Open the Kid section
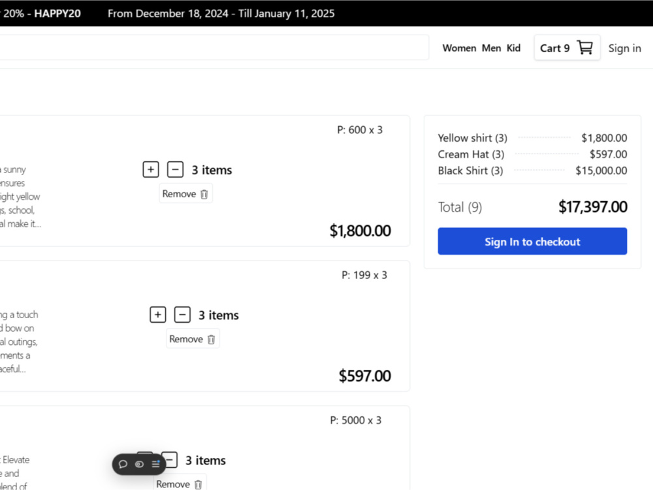Screen dimensions: 653x490 click(513, 48)
